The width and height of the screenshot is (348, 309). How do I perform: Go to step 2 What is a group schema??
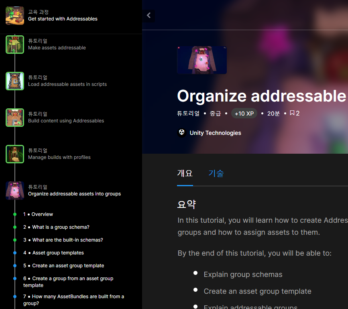tap(56, 227)
